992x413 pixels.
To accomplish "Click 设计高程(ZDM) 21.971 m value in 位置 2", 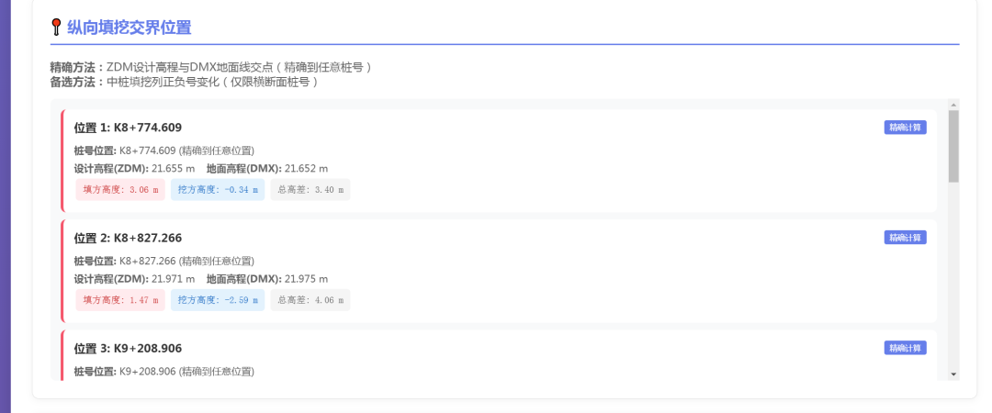I will coord(174,279).
